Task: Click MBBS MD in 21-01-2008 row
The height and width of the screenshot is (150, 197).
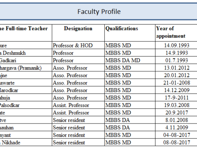Action: (118, 83)
